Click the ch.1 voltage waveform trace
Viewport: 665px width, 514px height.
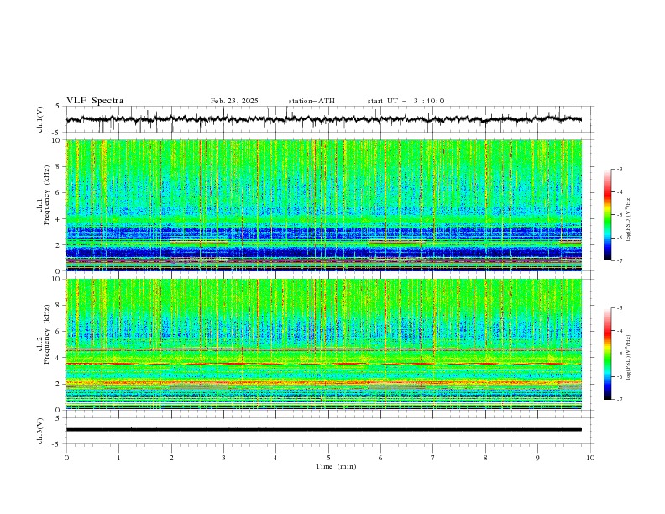tap(323, 119)
